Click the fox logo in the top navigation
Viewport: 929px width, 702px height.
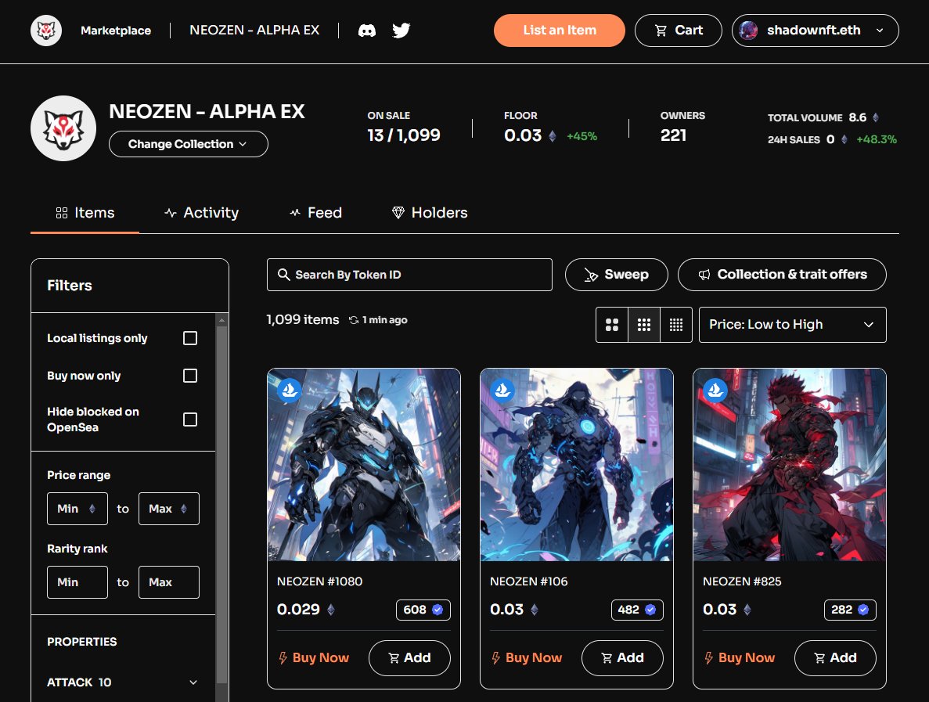pyautogui.click(x=46, y=31)
